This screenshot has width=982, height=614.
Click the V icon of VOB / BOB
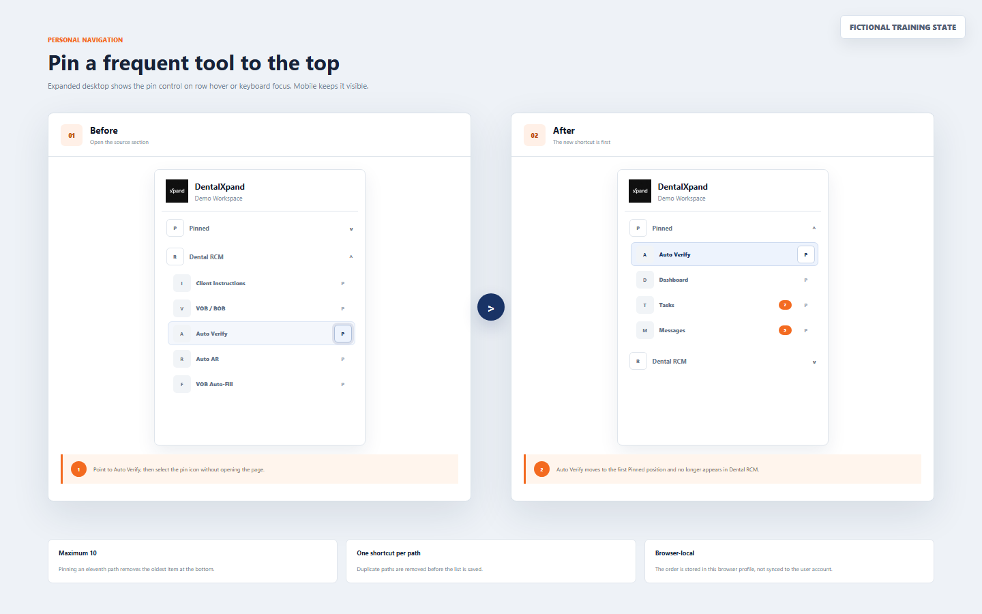click(x=182, y=308)
